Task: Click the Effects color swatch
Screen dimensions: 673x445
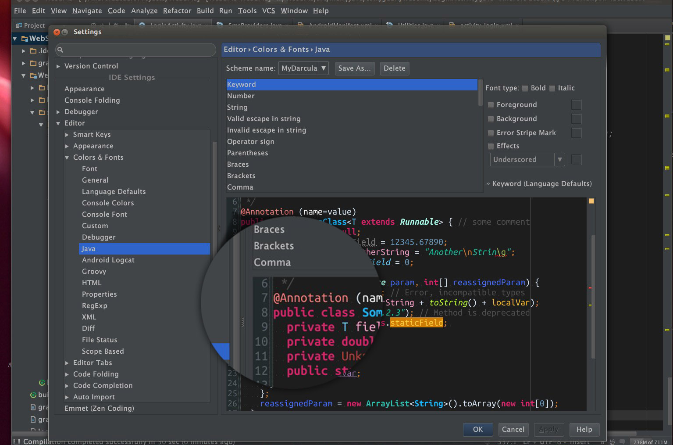Action: click(577, 160)
